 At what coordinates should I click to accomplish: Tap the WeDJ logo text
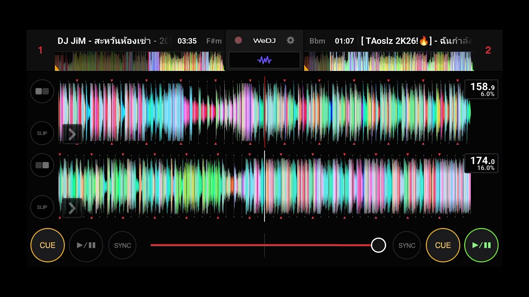pyautogui.click(x=264, y=40)
